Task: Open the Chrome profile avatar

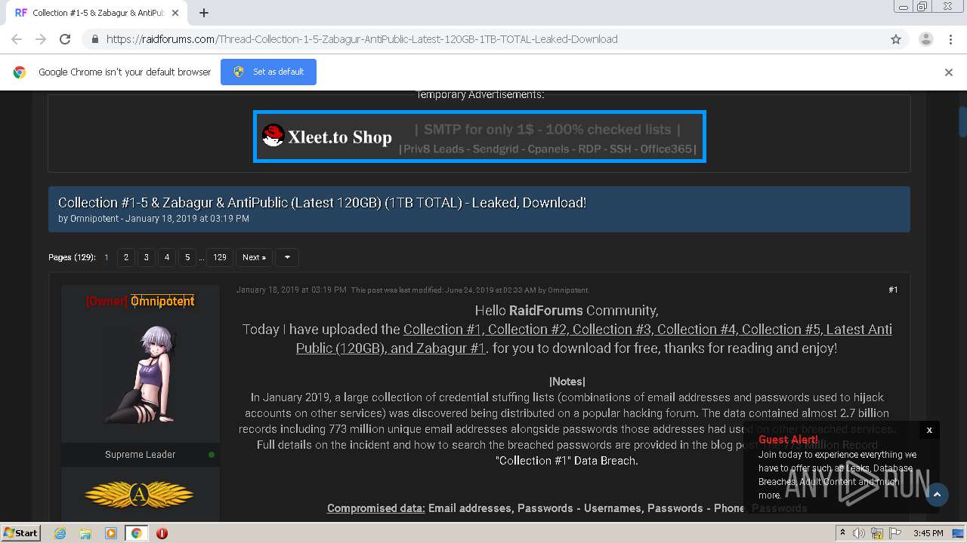Action: pos(925,39)
